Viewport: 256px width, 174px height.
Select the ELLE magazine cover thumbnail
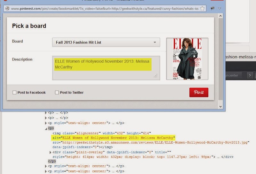click(x=187, y=59)
